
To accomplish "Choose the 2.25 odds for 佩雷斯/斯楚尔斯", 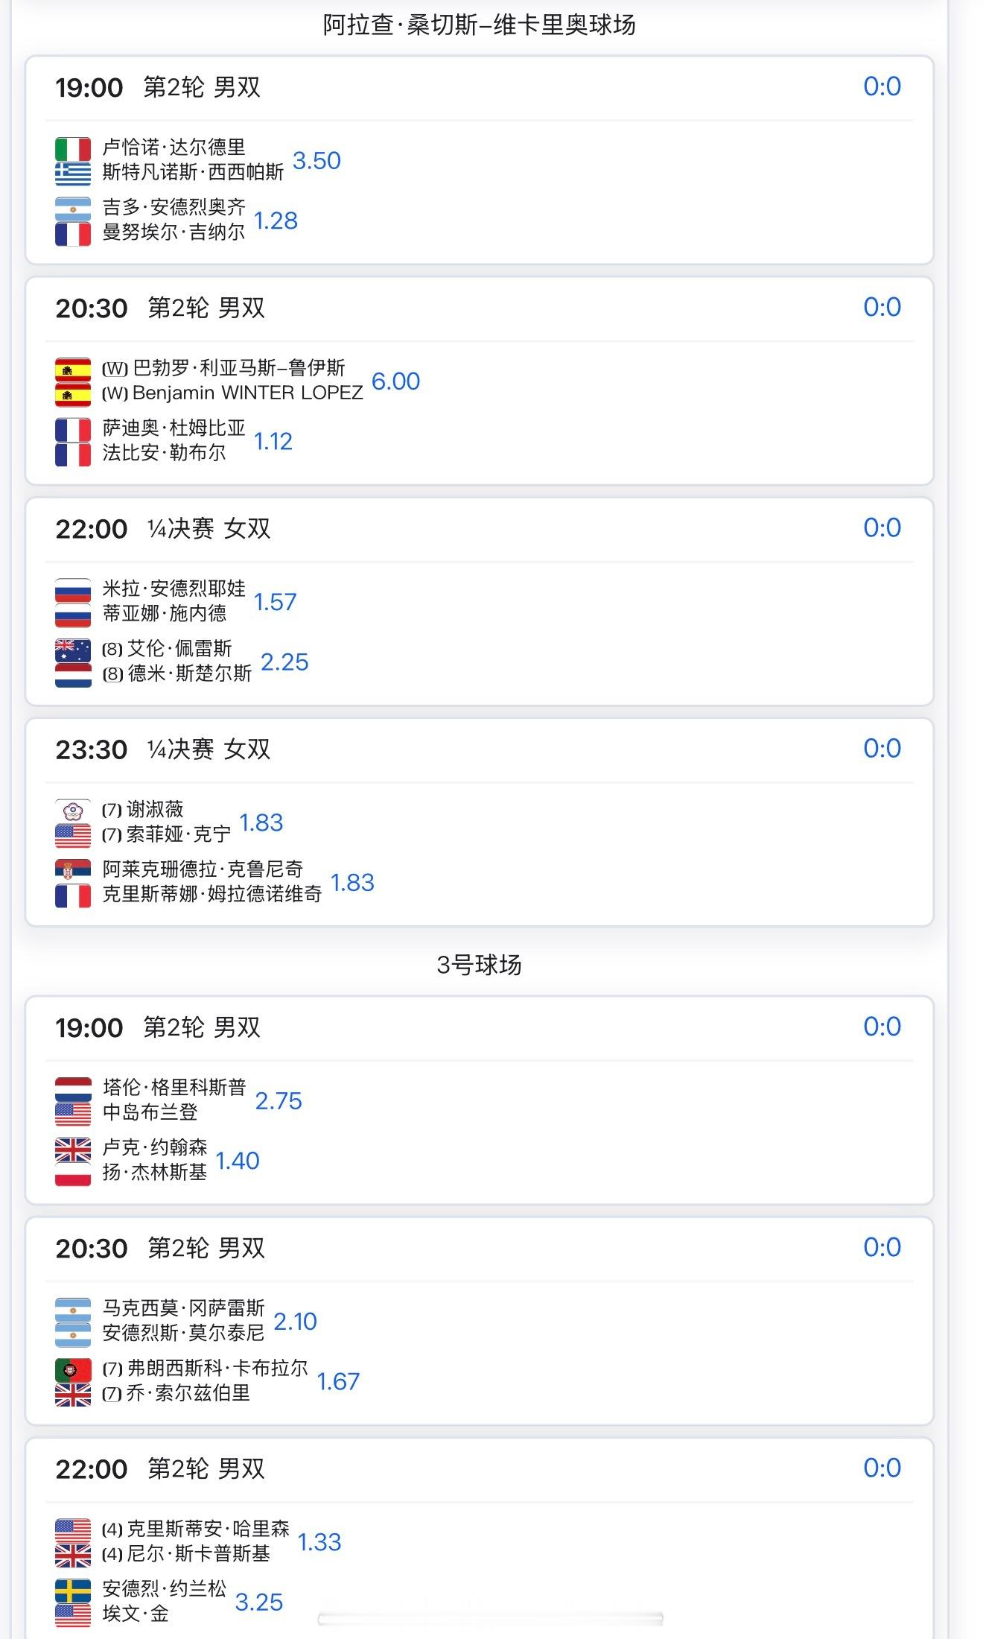I will [x=284, y=662].
